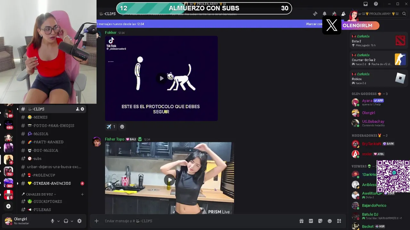Create invite for CLIPS channel
The width and height of the screenshot is (410, 230).
78,109
